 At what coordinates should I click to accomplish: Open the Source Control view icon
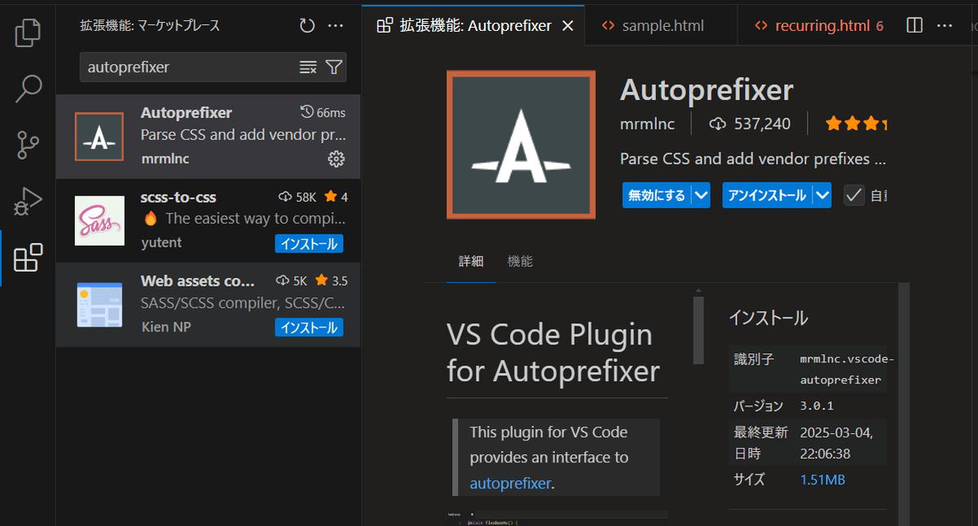pyautogui.click(x=28, y=145)
